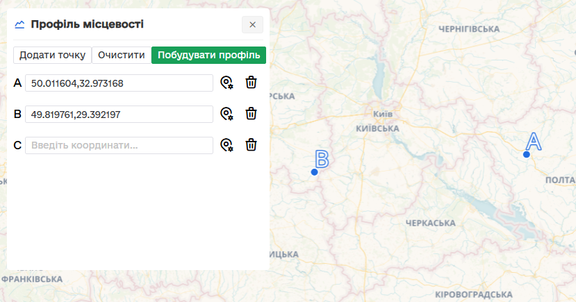Image resolution: width=576 pixels, height=302 pixels.
Task: Delete point A with its trash icon
Action: pyautogui.click(x=251, y=83)
